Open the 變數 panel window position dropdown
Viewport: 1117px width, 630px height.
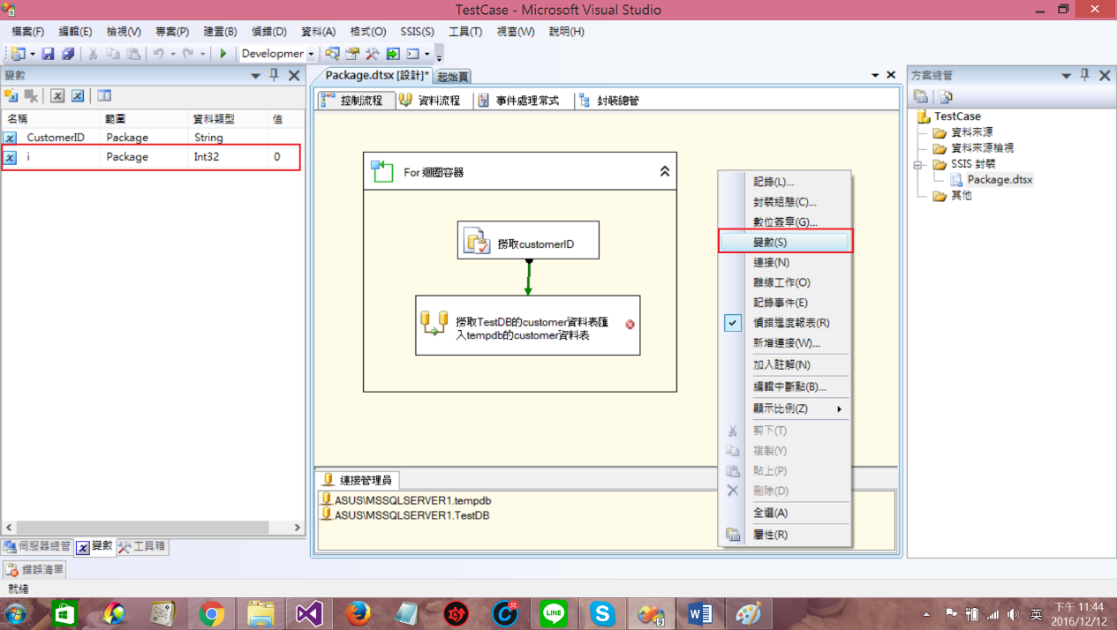256,76
